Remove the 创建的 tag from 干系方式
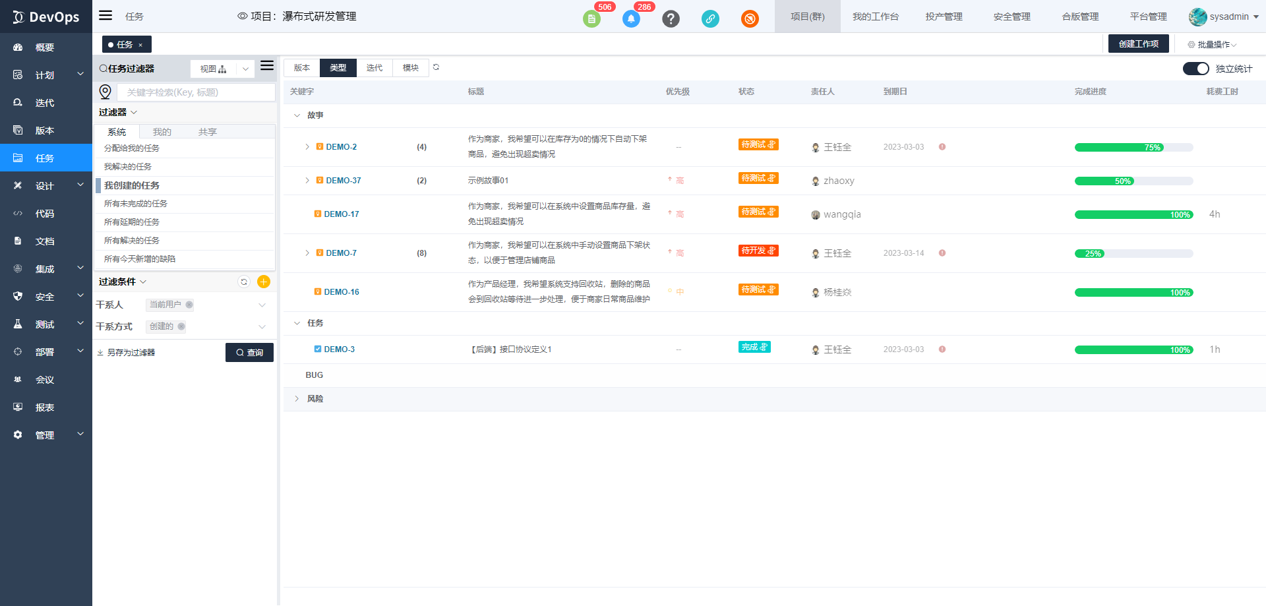This screenshot has height=606, width=1266. tap(181, 326)
